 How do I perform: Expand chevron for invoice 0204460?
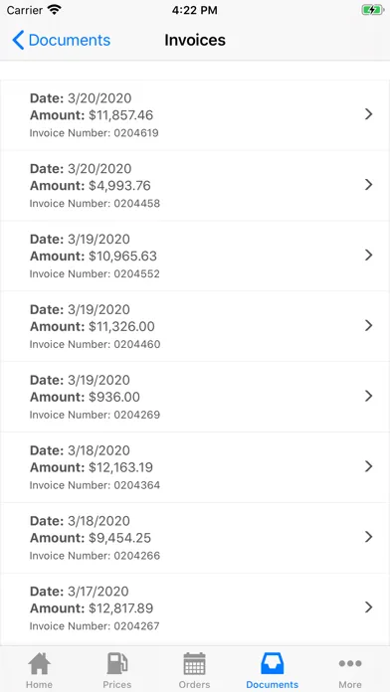tap(369, 326)
